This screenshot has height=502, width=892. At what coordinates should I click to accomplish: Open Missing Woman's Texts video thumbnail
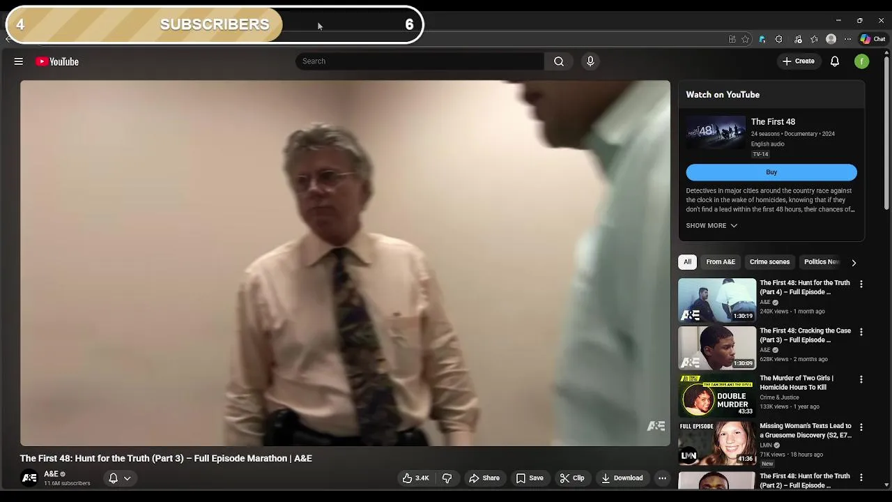[717, 442]
